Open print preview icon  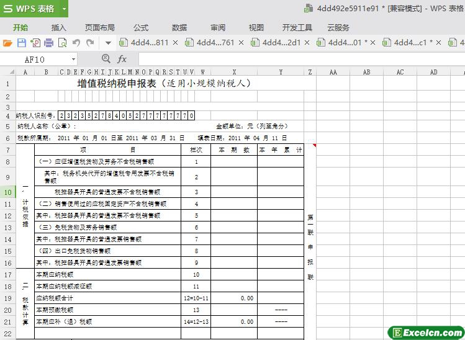pyautogui.click(x=62, y=43)
